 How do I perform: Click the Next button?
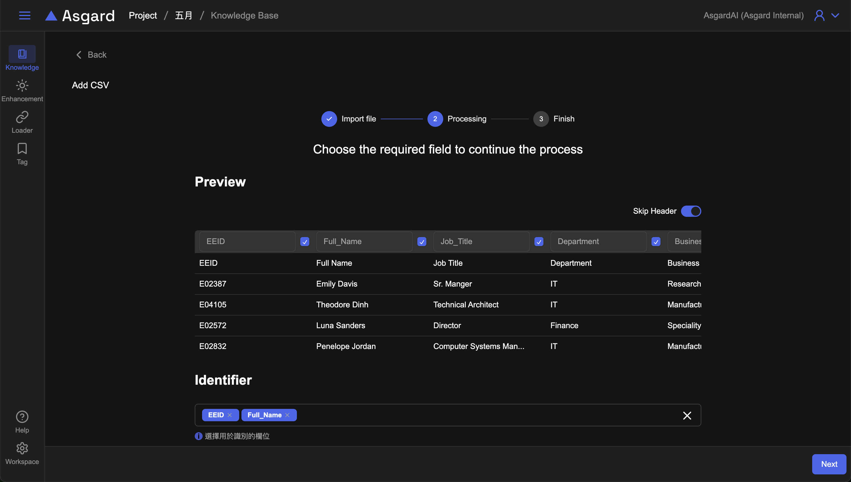click(829, 464)
